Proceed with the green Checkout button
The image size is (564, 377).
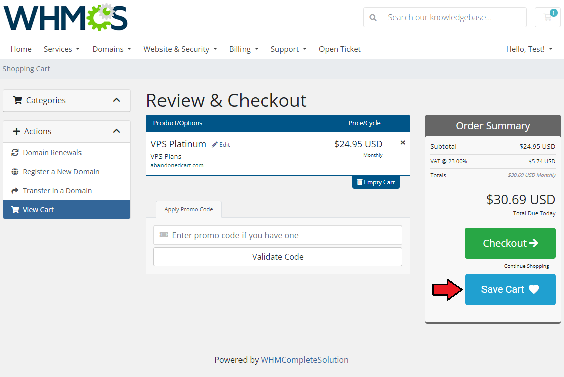(510, 243)
